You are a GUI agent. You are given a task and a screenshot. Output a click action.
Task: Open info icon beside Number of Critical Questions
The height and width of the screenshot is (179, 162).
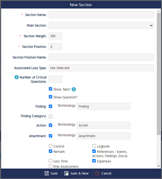tap(16, 77)
